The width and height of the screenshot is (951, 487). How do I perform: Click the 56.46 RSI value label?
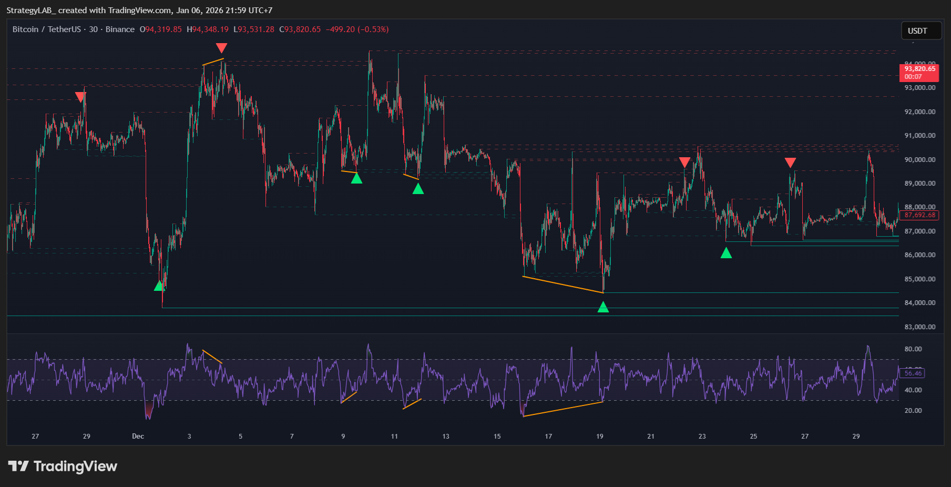913,373
